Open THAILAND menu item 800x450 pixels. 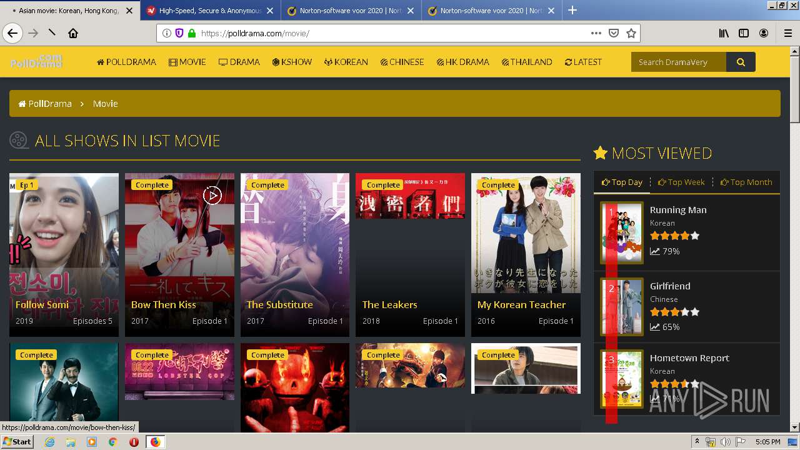click(x=526, y=62)
